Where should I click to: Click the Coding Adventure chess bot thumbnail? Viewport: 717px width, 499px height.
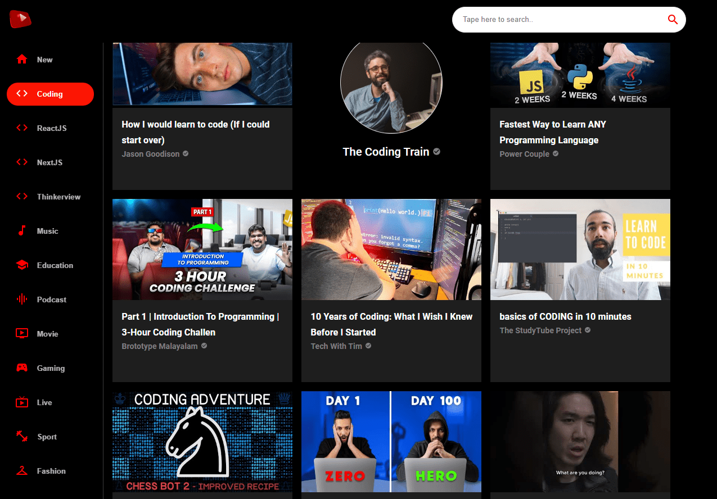202,442
